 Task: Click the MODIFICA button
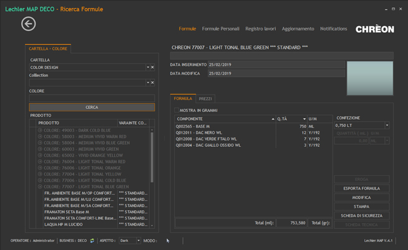(362, 197)
